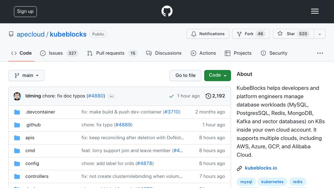Open the 'fix: not create clusterrolebinding' commit
334x188 pixels.
pos(132,177)
